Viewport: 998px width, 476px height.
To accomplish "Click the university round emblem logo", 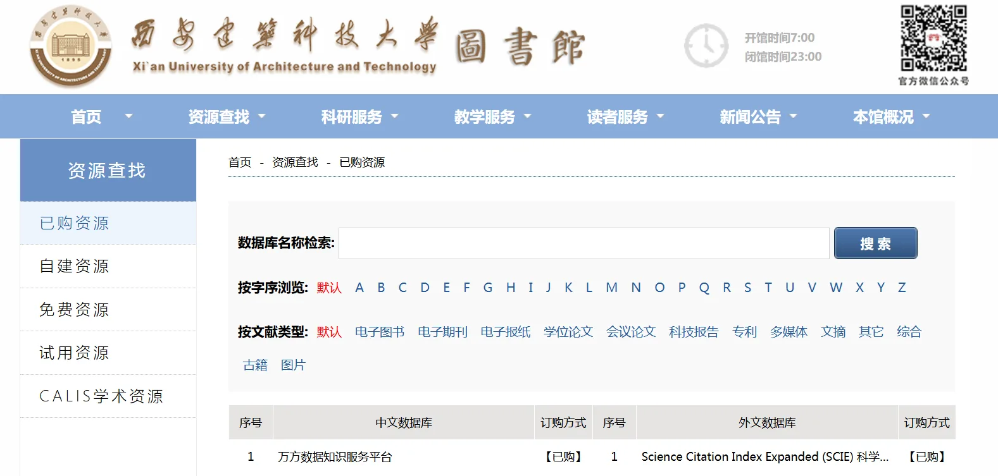I will point(71,47).
